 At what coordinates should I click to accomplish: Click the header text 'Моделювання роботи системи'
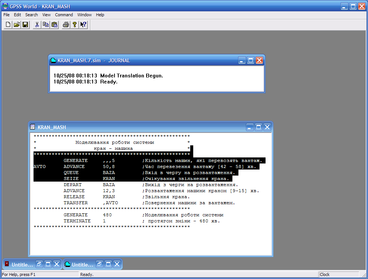click(115, 142)
